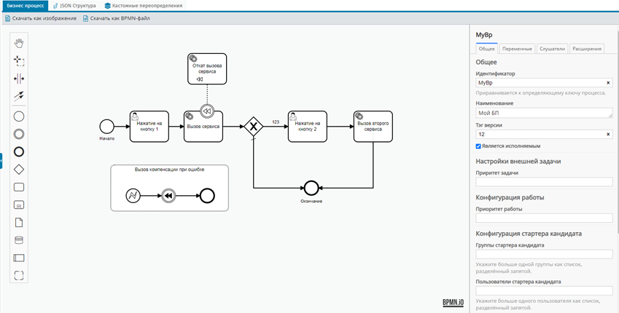The height and width of the screenshot is (313, 619).
Task: Open the 'Бизнес процесс' tab
Action: click(24, 6)
